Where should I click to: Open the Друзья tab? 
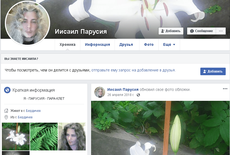point(126,44)
